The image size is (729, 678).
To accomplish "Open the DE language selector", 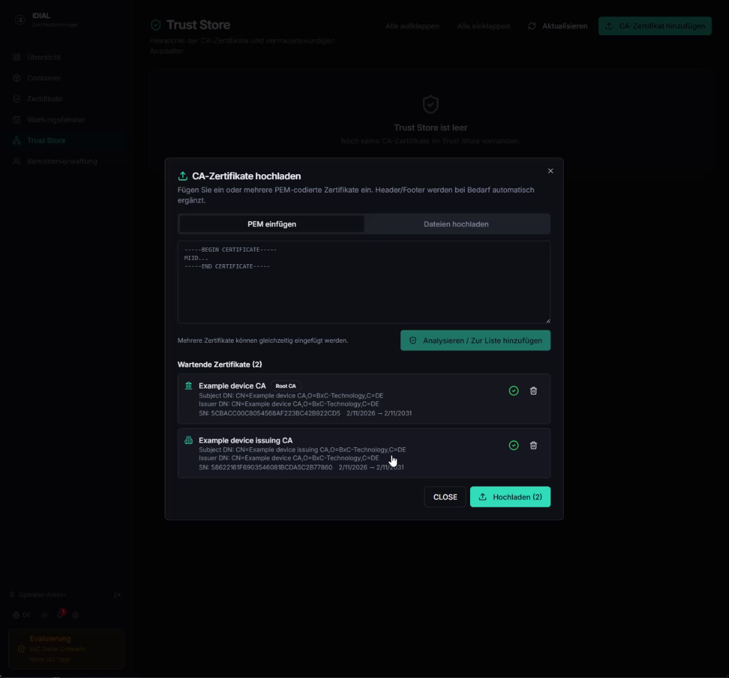I will tap(22, 614).
